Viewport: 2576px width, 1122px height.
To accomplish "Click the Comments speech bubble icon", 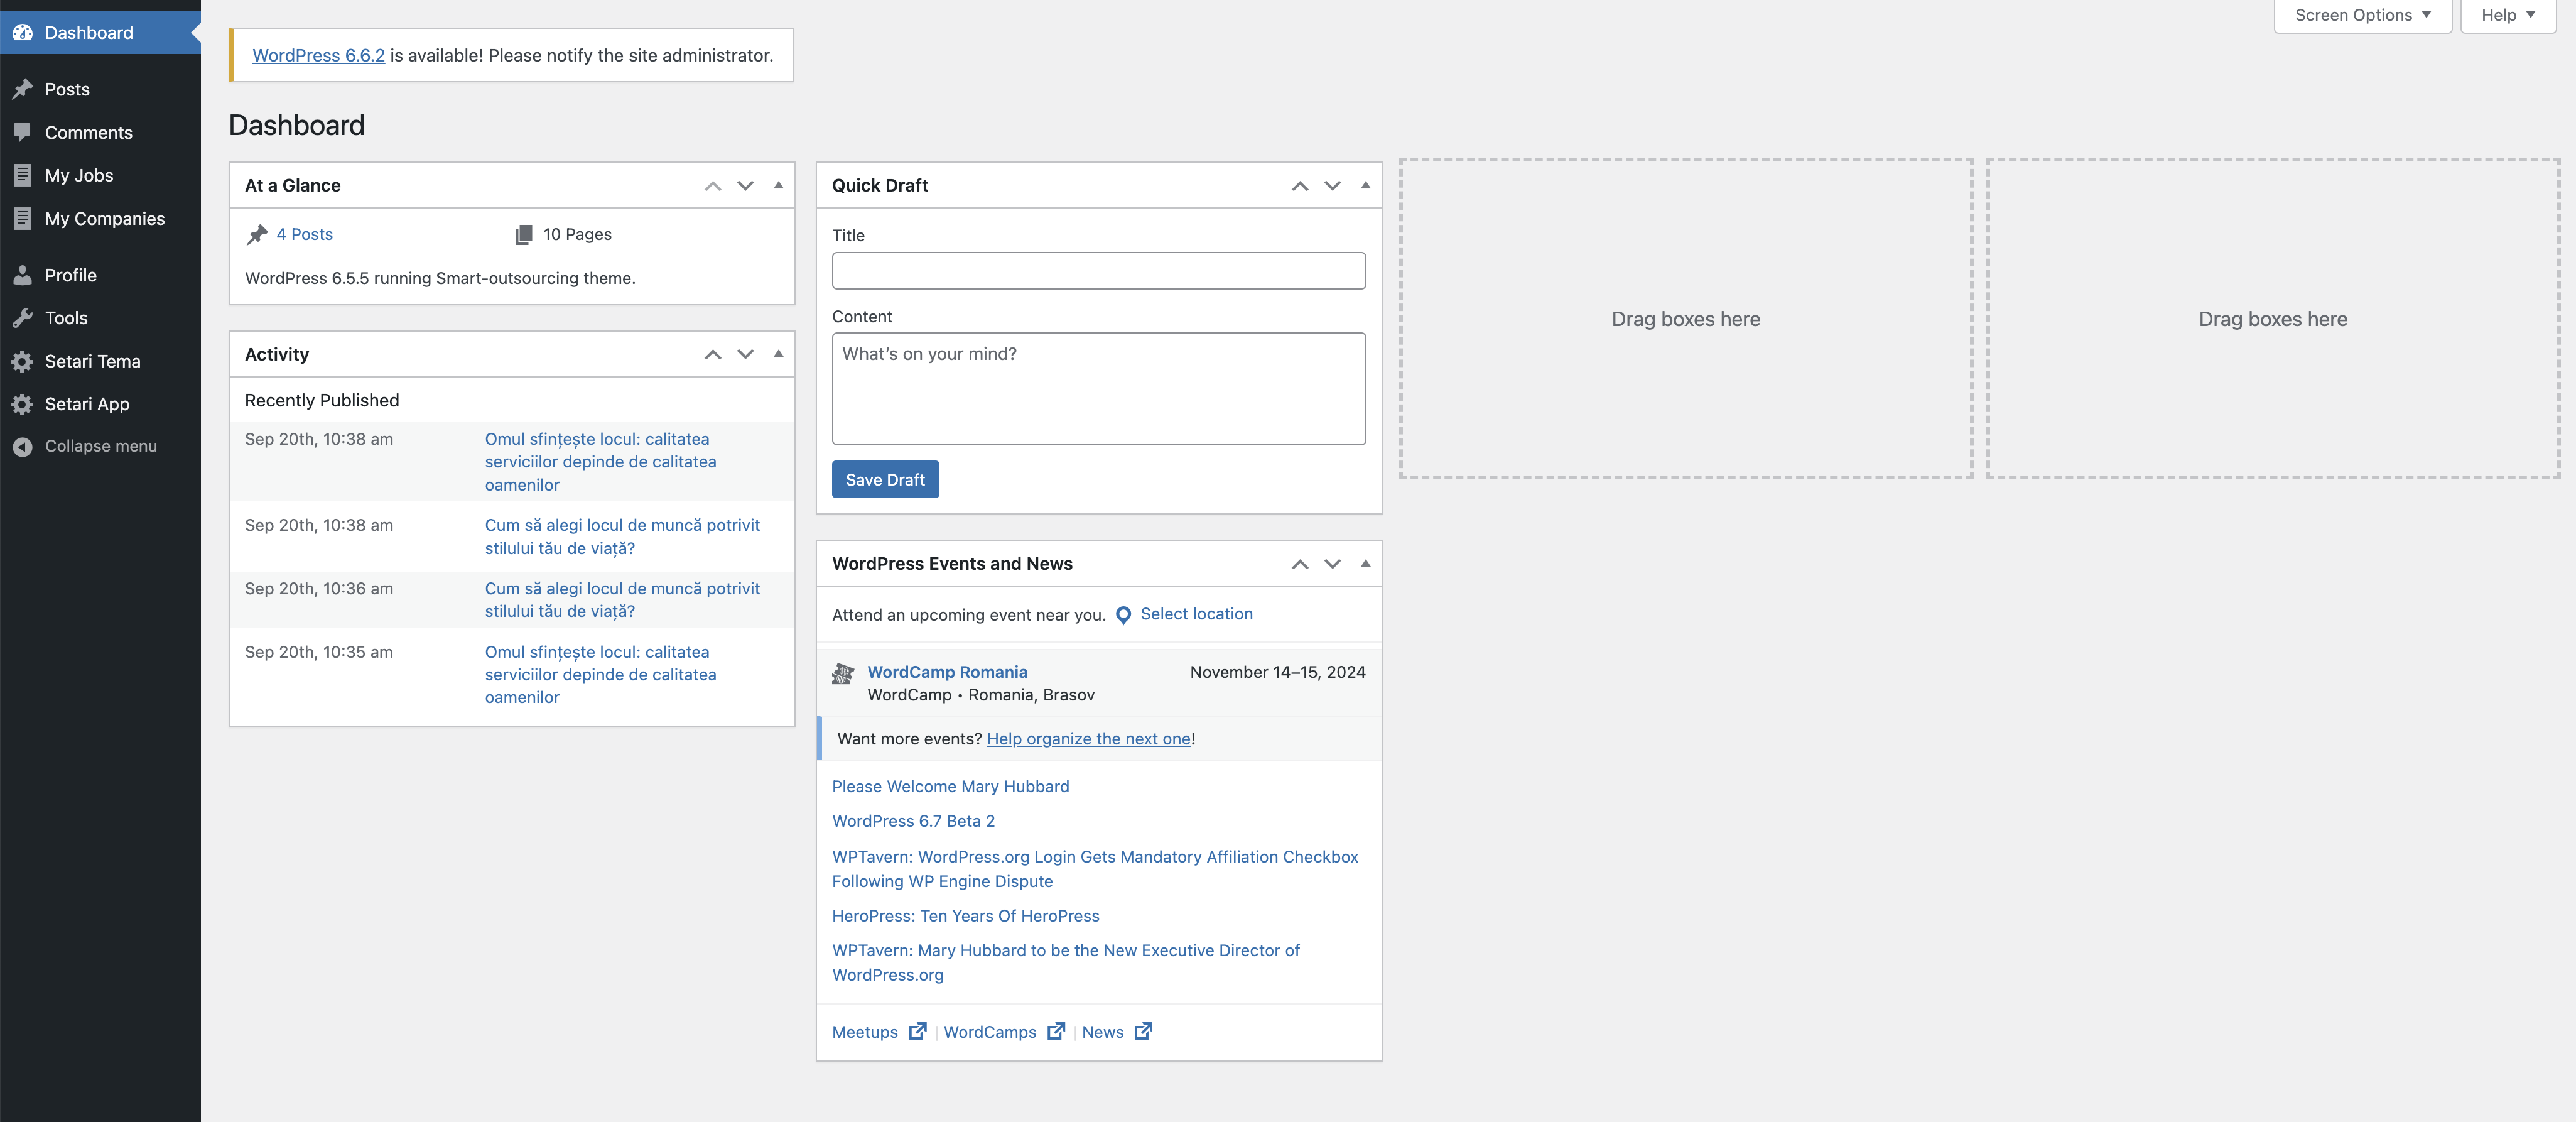I will point(22,132).
